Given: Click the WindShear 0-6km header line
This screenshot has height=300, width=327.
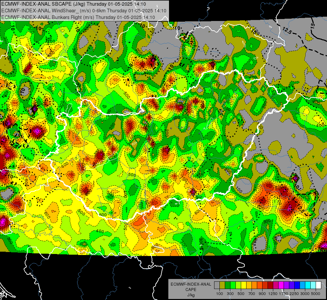Looking at the screenshot, I should [x=84, y=11].
